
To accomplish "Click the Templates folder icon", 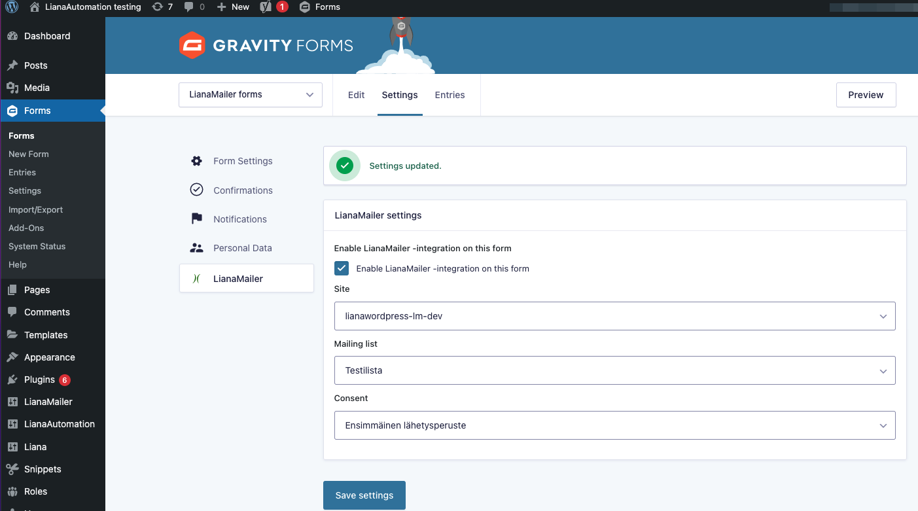I will click(12, 334).
